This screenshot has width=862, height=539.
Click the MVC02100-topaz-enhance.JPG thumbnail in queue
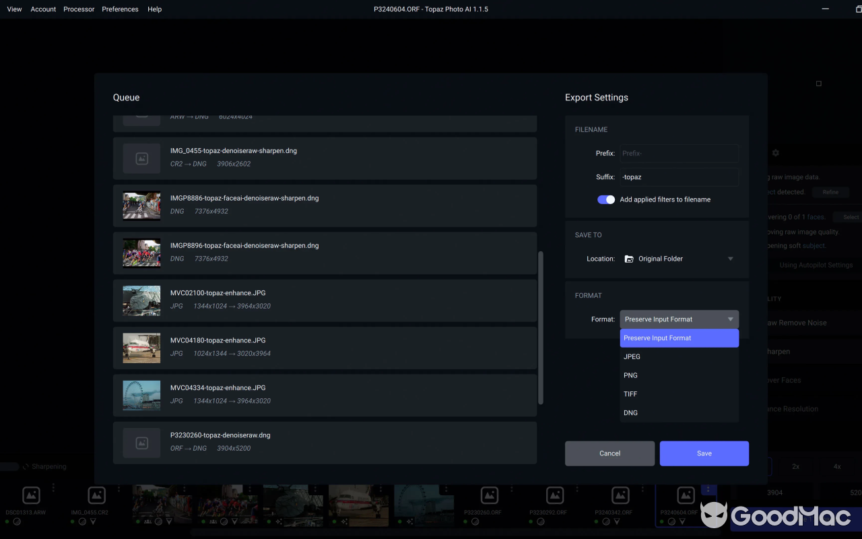point(141,300)
